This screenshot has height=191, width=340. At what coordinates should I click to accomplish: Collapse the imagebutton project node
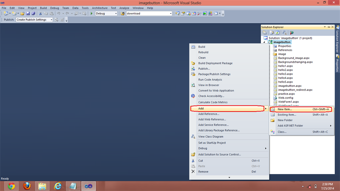click(264, 42)
